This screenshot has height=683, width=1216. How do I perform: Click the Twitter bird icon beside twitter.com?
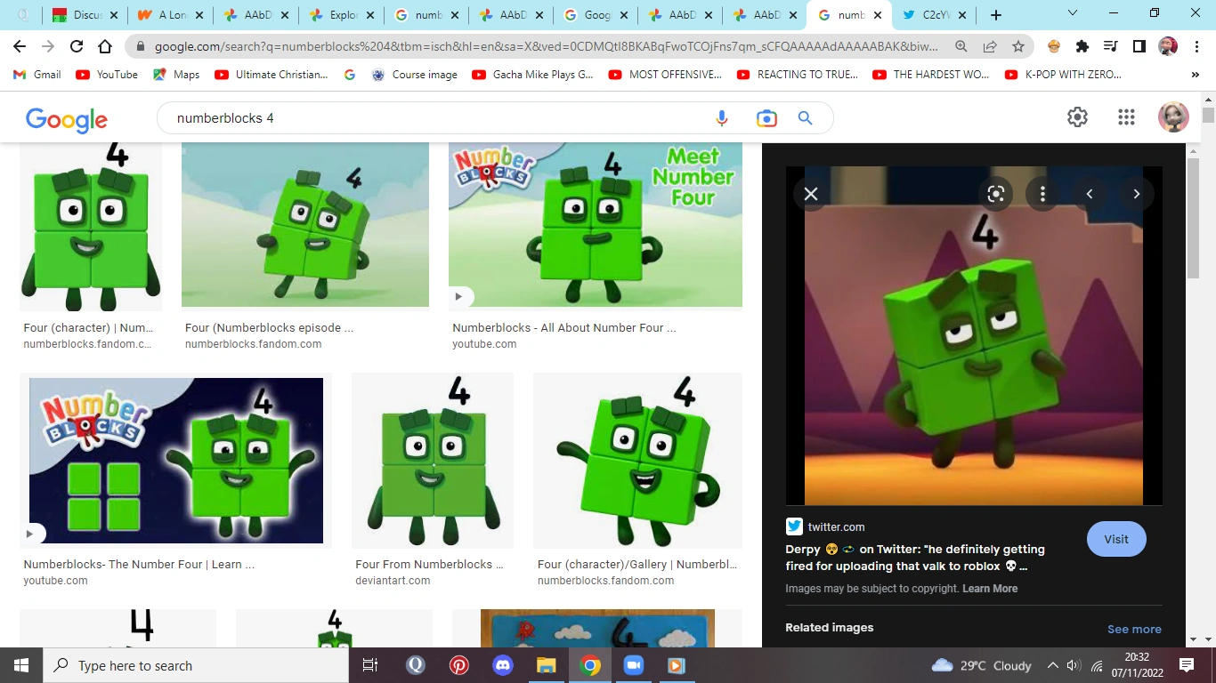(793, 526)
